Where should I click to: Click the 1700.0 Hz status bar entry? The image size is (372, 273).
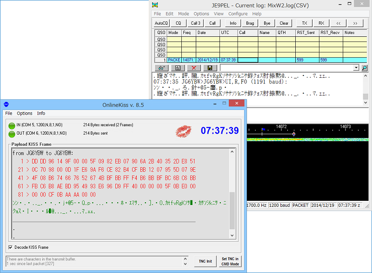pyautogui.click(x=257, y=205)
